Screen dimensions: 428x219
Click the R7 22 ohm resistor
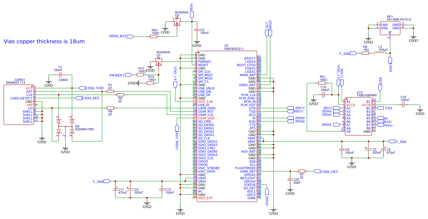[x=302, y=171]
